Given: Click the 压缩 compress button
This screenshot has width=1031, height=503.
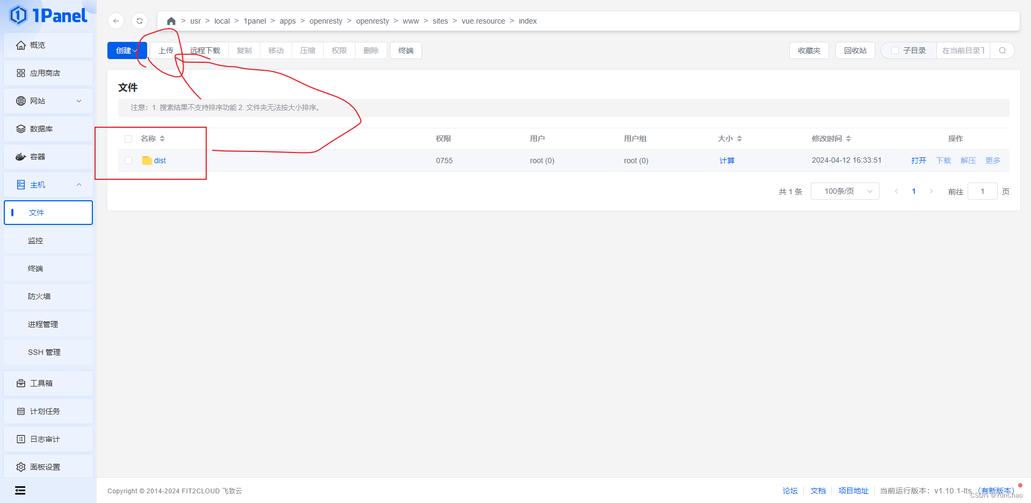Looking at the screenshot, I should coord(308,50).
